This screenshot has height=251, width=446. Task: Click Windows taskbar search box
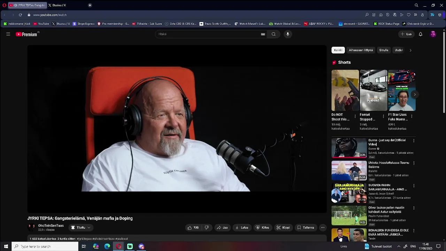tap(45, 246)
